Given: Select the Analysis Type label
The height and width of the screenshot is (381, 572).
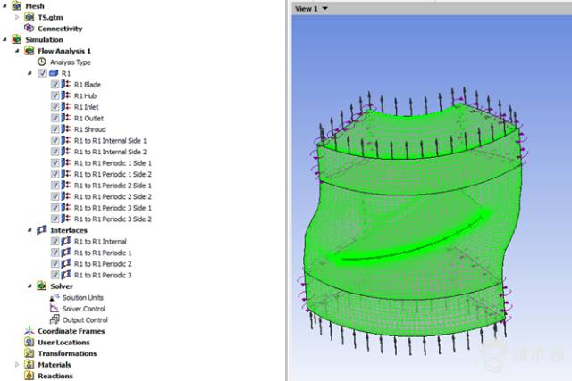Looking at the screenshot, I should coord(71,62).
